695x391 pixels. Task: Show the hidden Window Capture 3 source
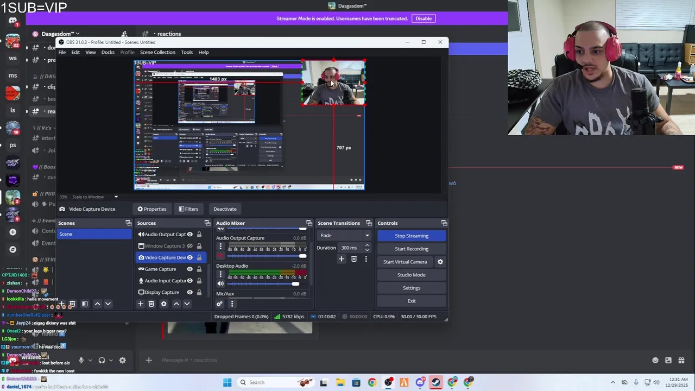click(x=189, y=246)
